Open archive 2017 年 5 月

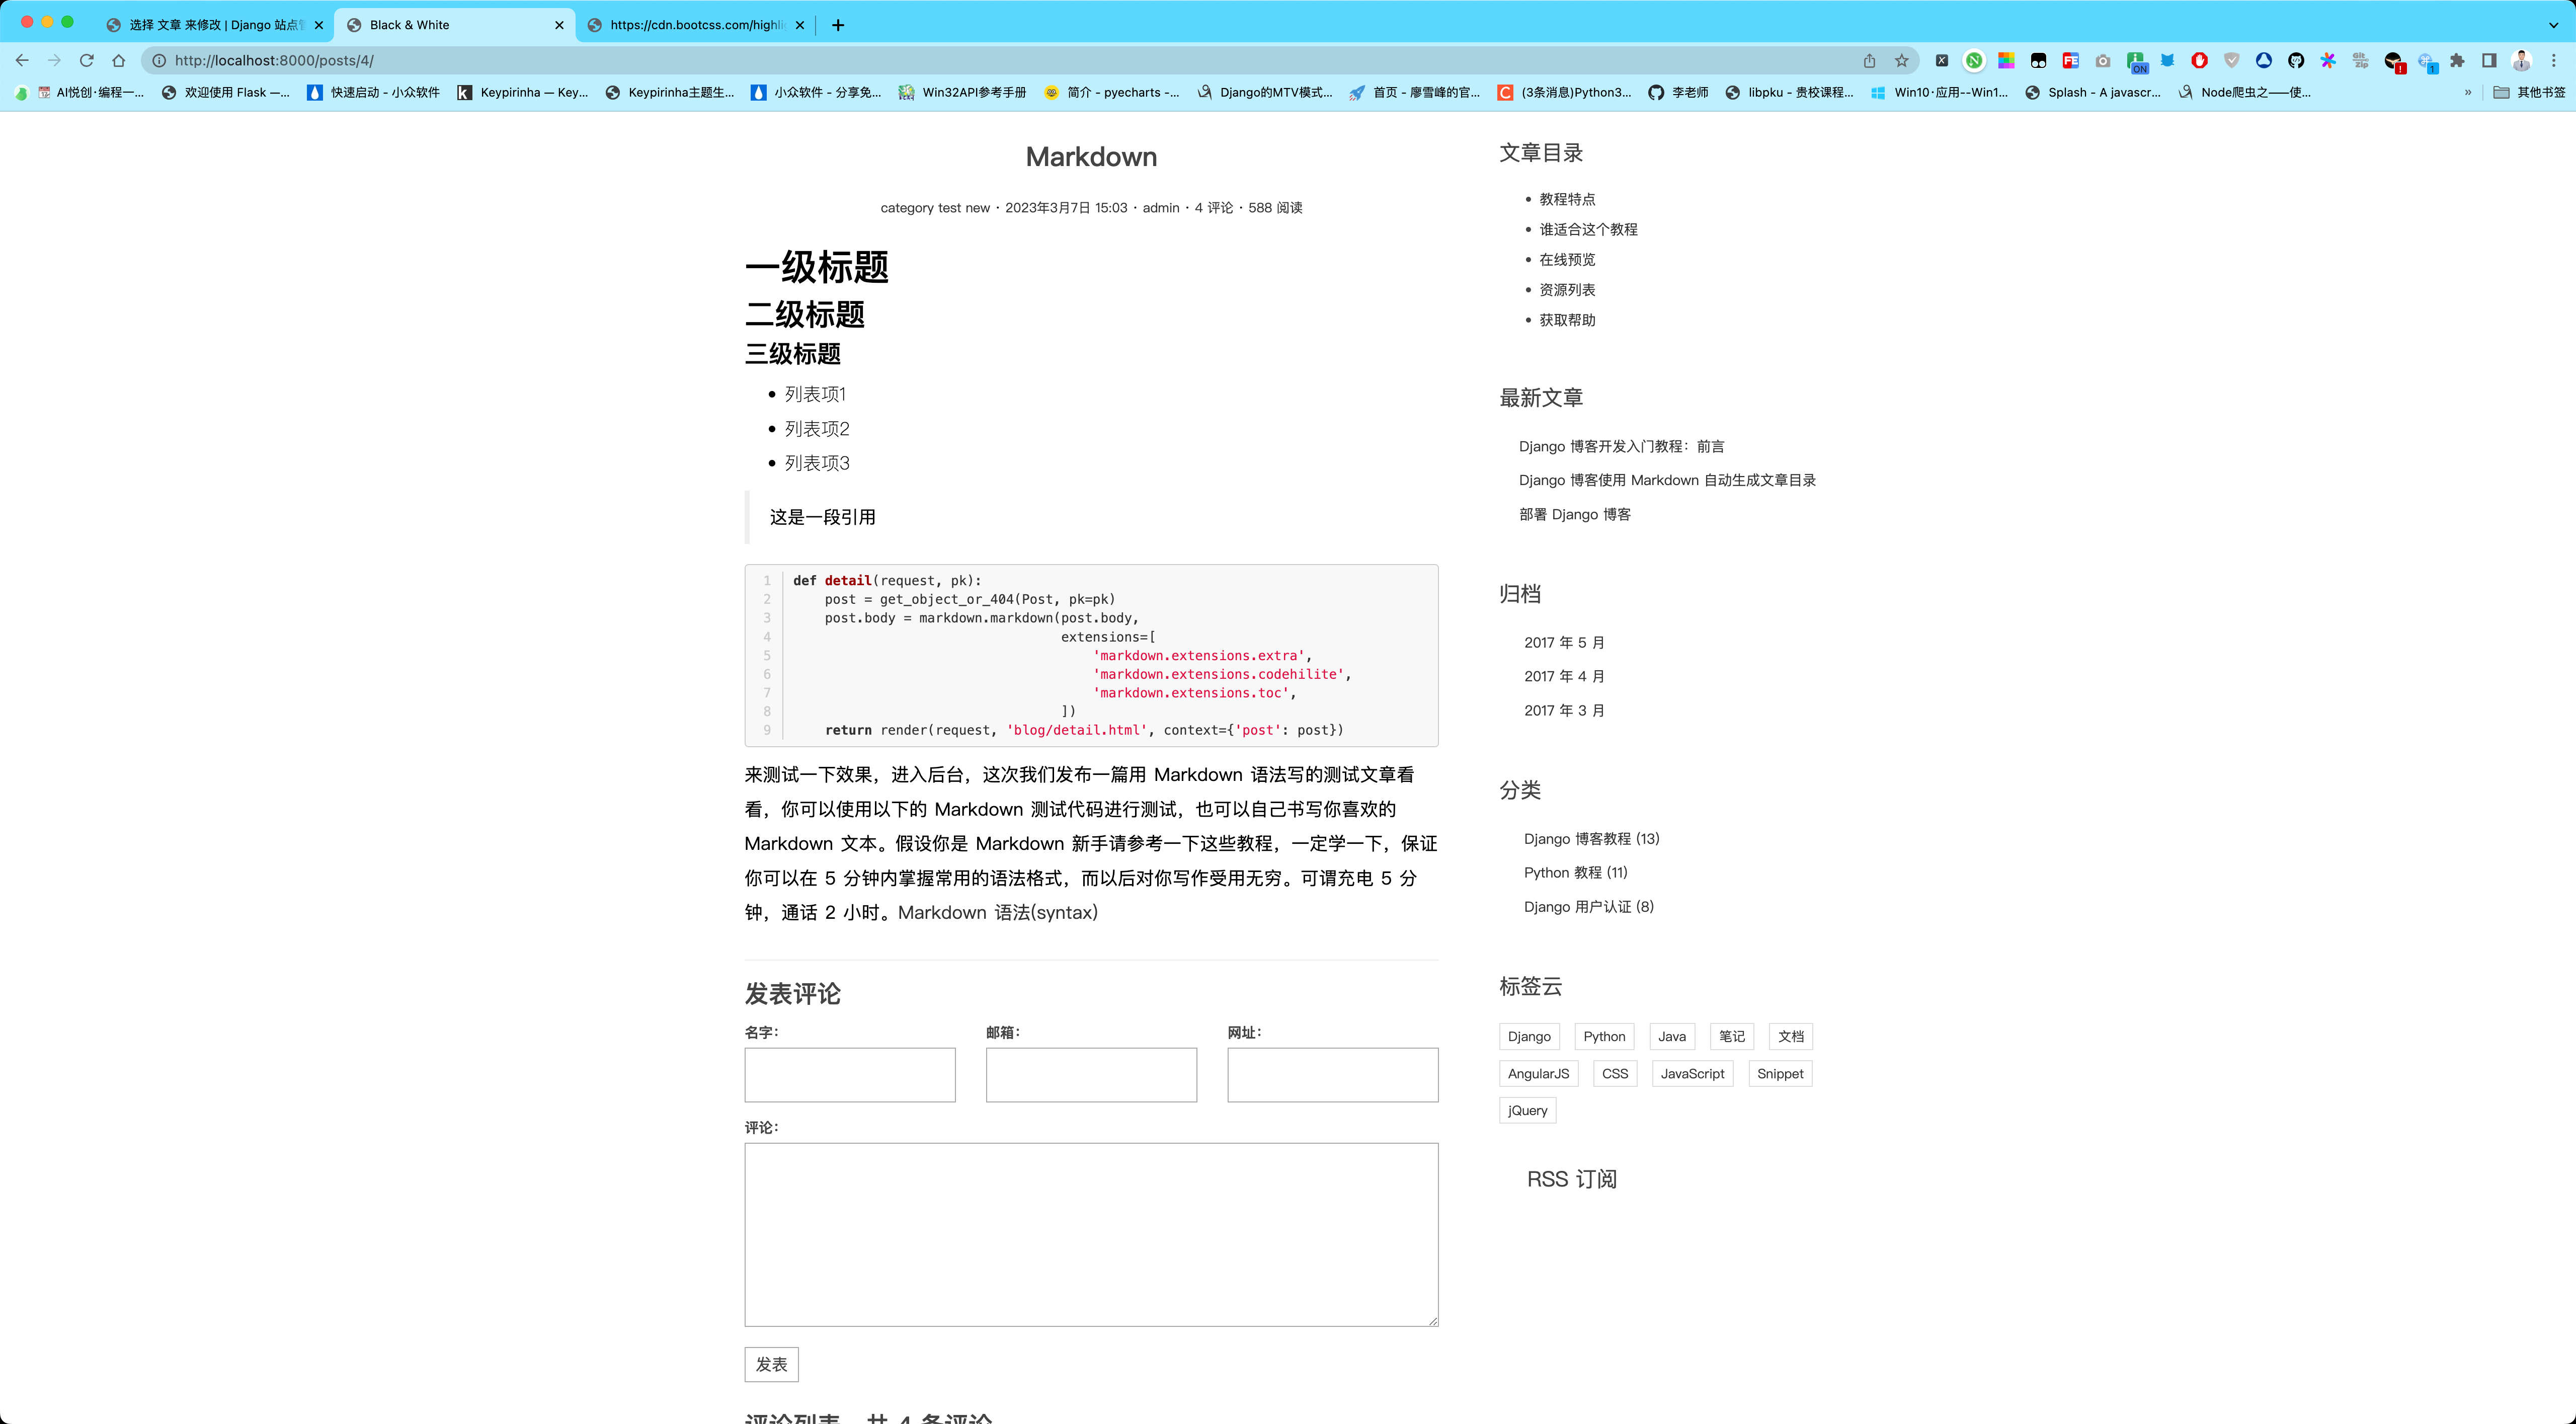coord(1564,642)
